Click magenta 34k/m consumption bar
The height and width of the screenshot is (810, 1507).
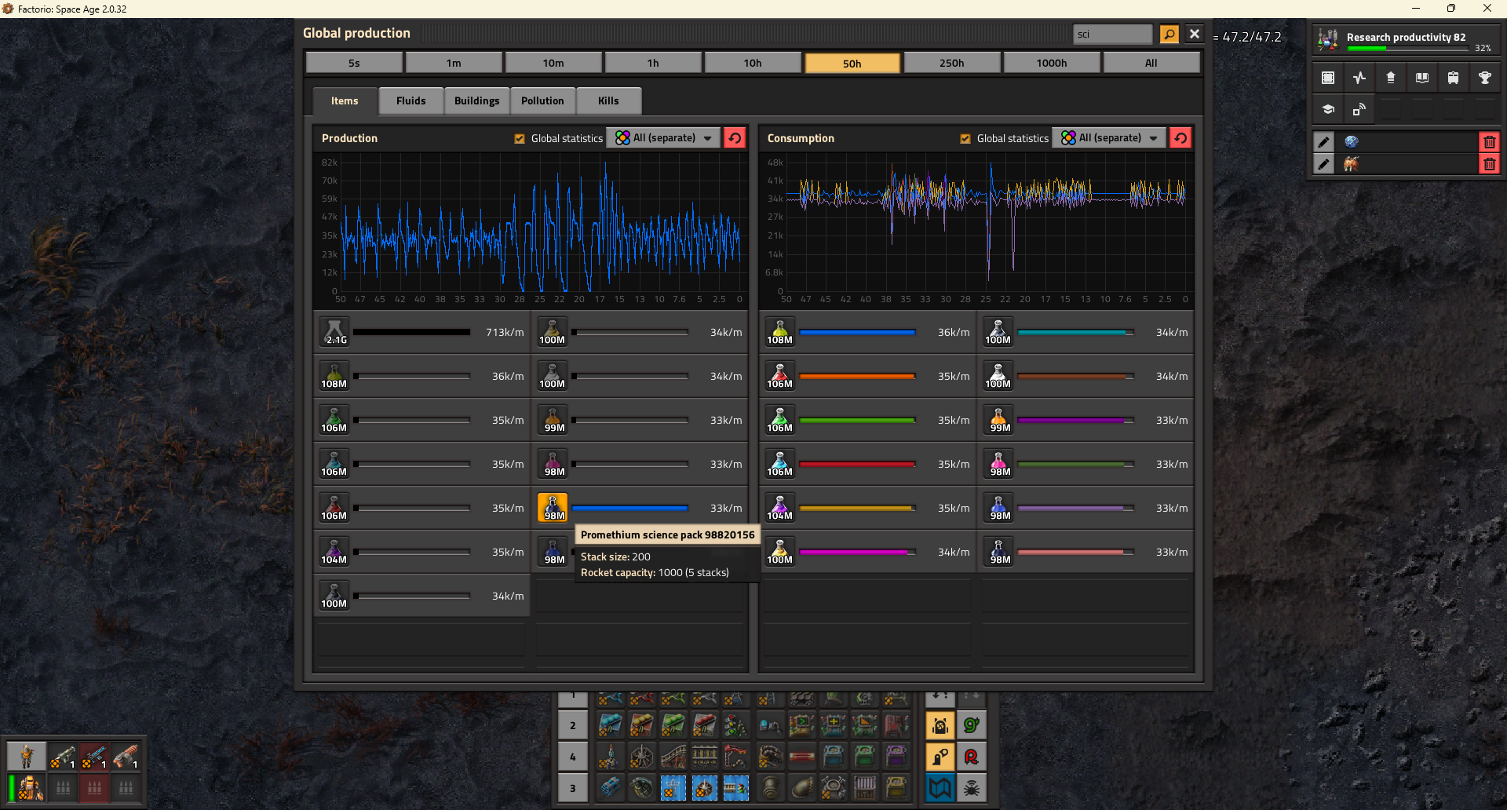tap(857, 553)
